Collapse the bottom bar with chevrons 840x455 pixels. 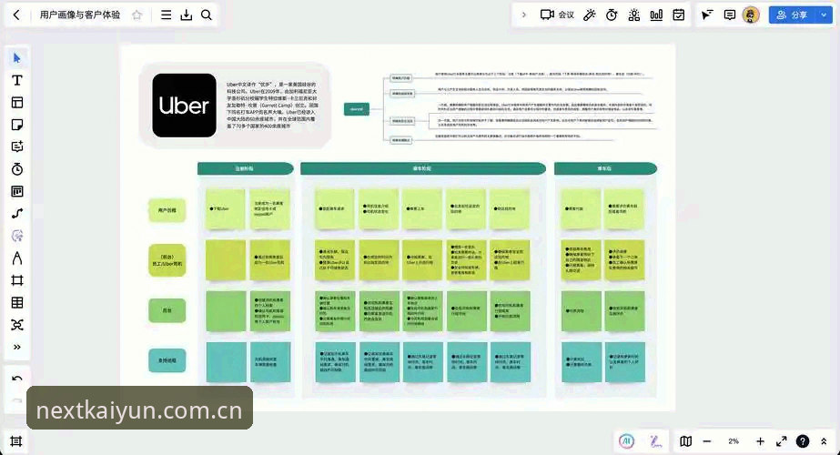[824, 441]
